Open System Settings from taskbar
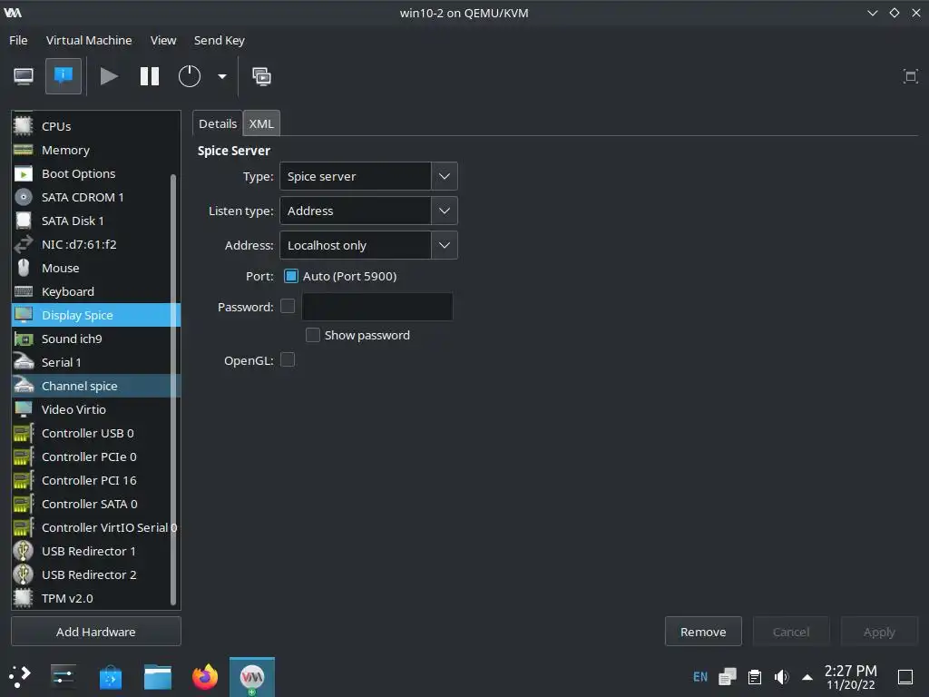This screenshot has height=697, width=929. [63, 677]
